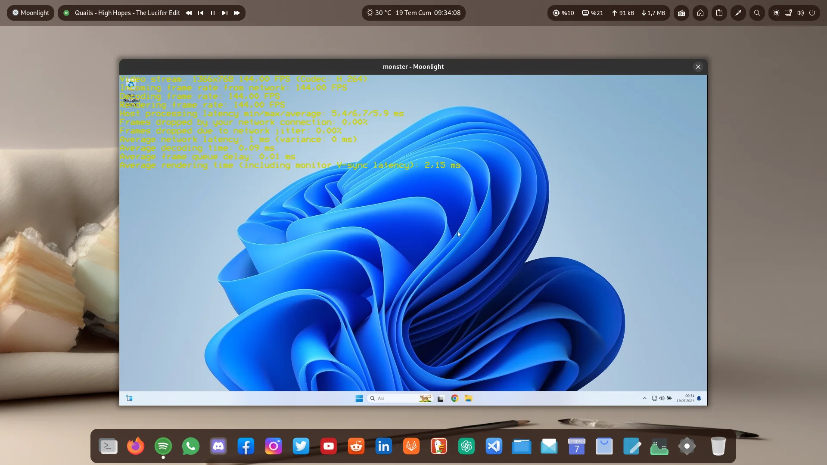This screenshot has height=465, width=827.
Task: Seek backward in the media controls
Action: click(189, 13)
